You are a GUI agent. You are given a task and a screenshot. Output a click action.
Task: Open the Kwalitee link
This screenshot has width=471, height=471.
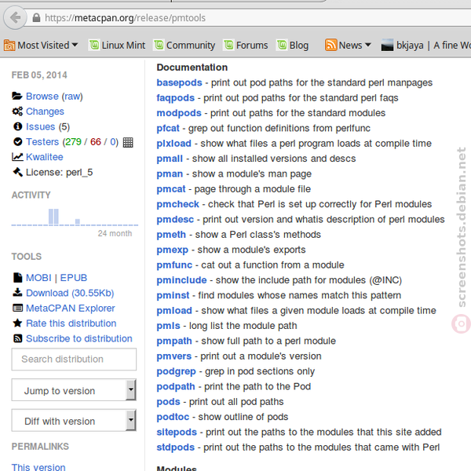tap(45, 157)
